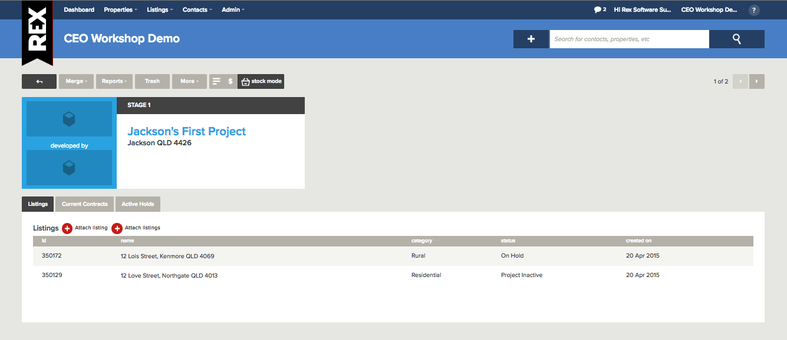Run search with the magnifying glass button
787x340 pixels.
tap(737, 39)
